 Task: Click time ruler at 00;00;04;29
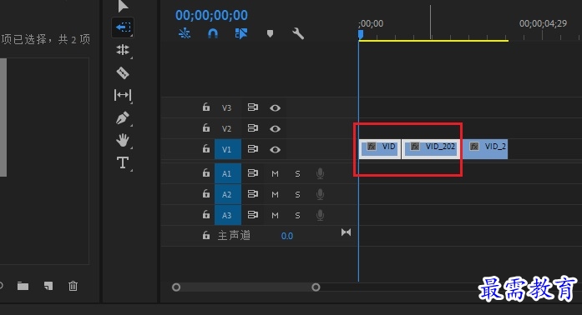click(543, 23)
